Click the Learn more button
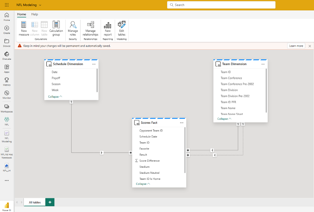This screenshot has width=314, height=212. click(x=296, y=46)
